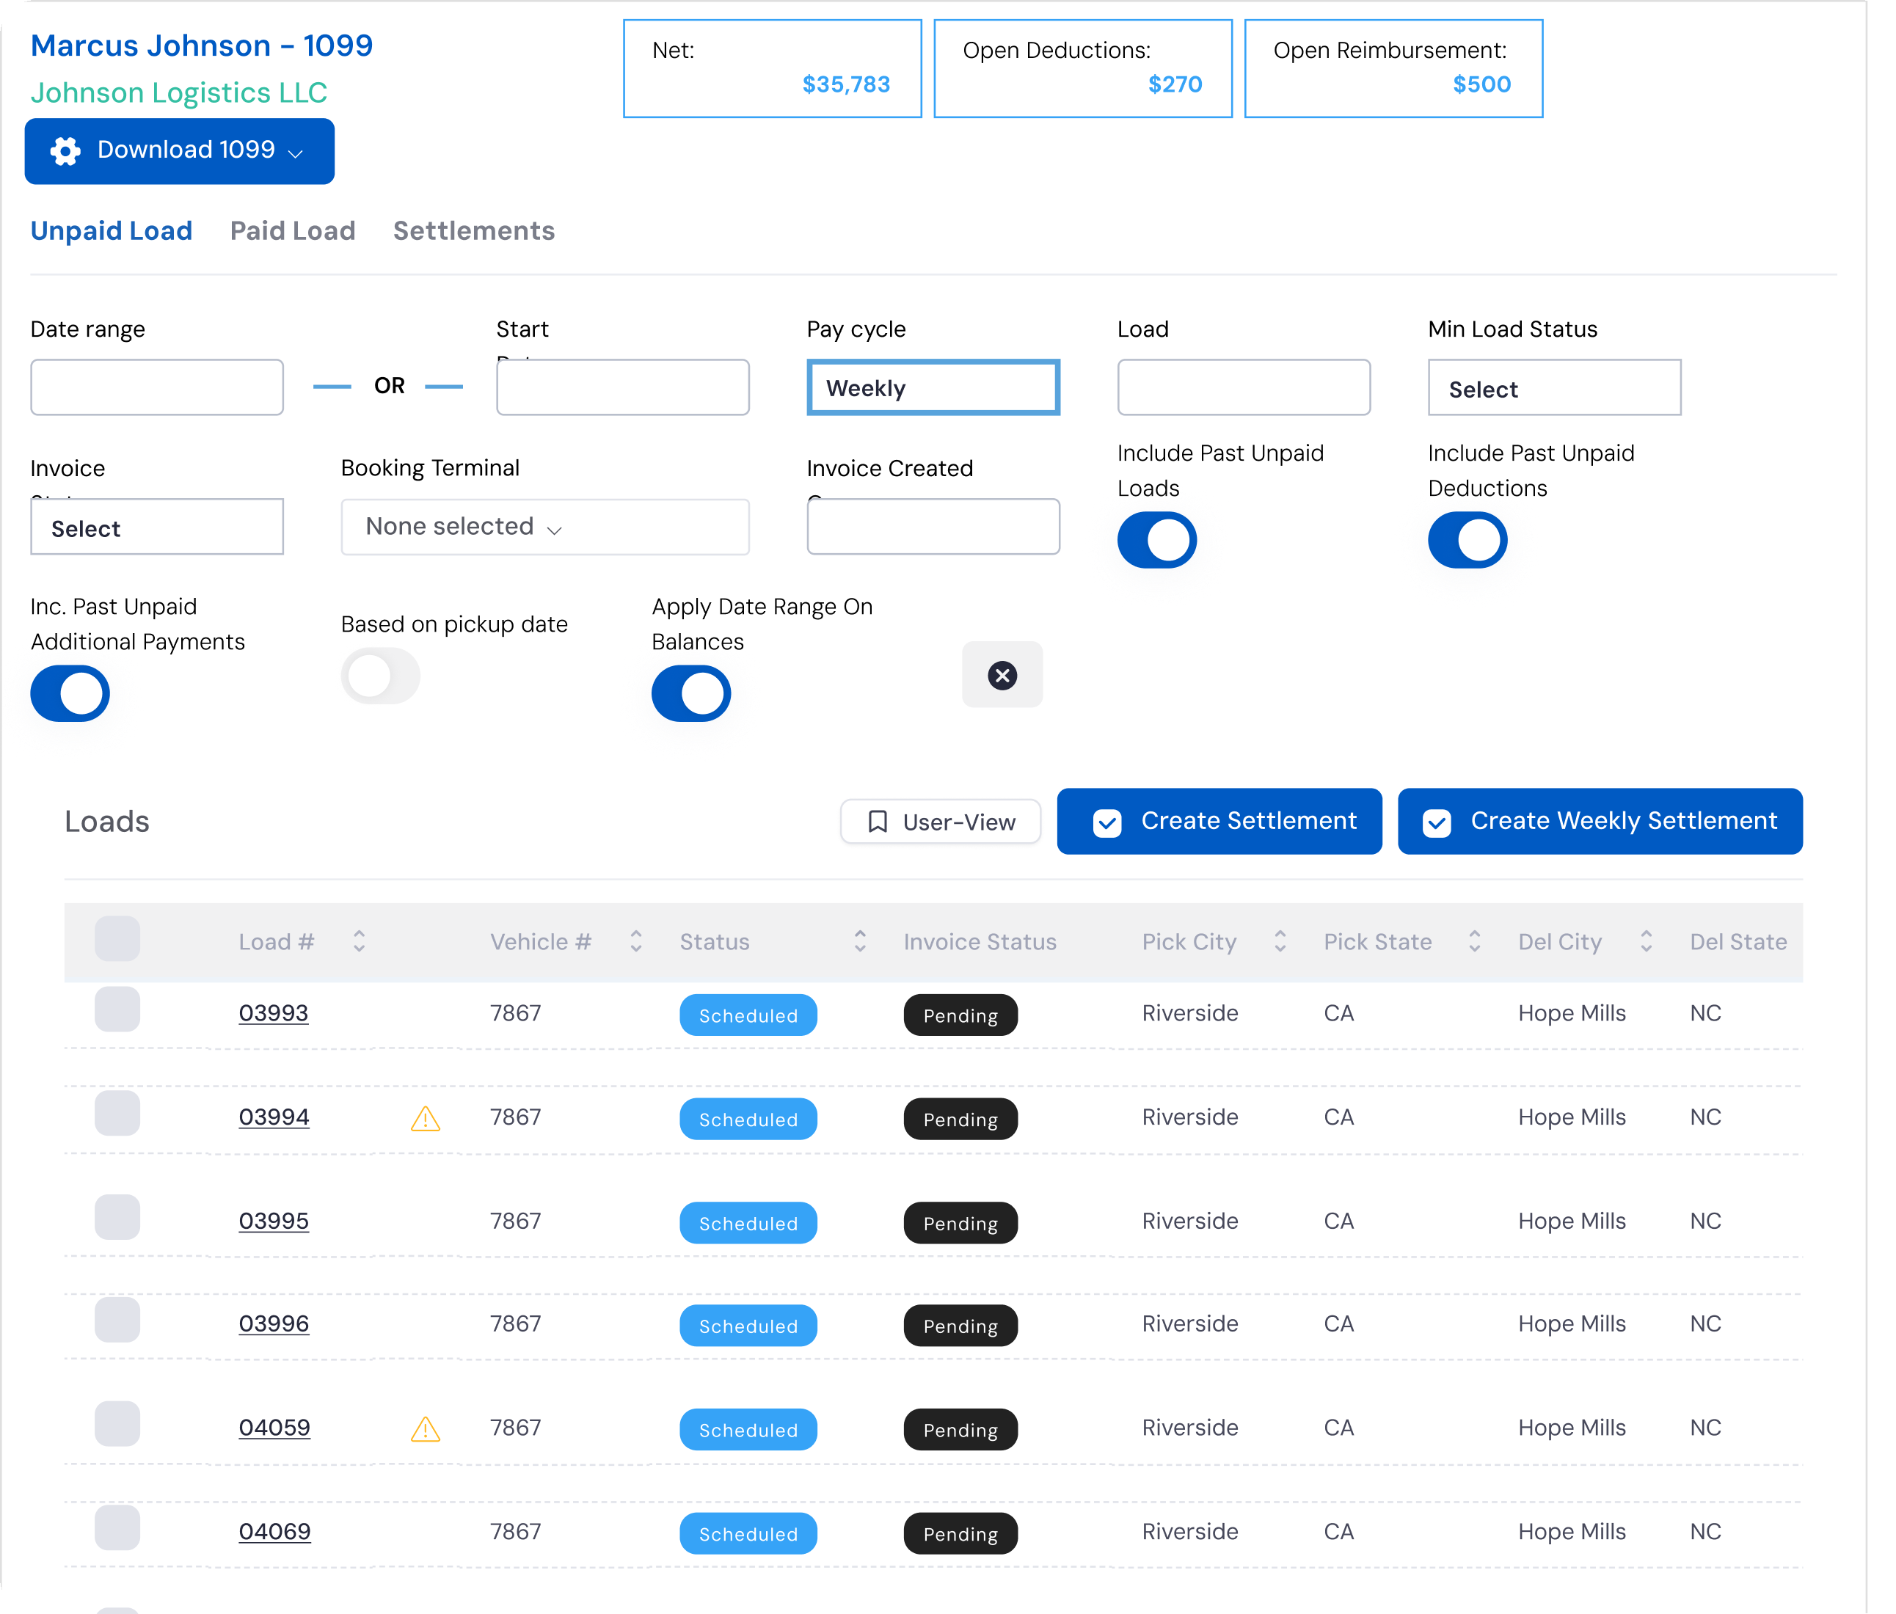Switch to the Unpaid Load tab
The width and height of the screenshot is (1896, 1614).
[x=112, y=230]
